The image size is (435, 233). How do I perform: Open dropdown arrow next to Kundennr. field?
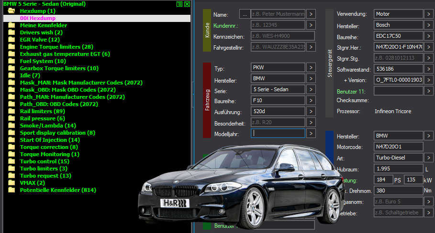(x=311, y=25)
